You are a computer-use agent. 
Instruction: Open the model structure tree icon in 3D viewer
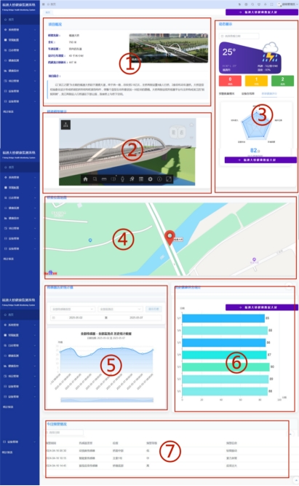(x=65, y=125)
